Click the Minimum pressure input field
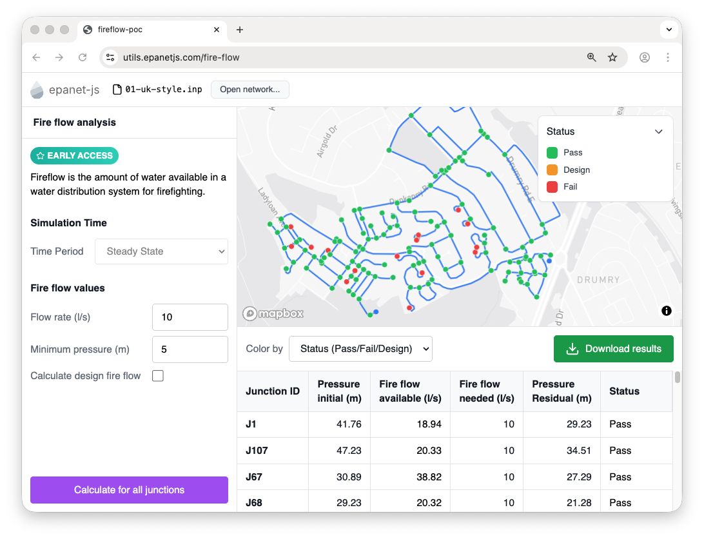The height and width of the screenshot is (539, 704). point(190,349)
